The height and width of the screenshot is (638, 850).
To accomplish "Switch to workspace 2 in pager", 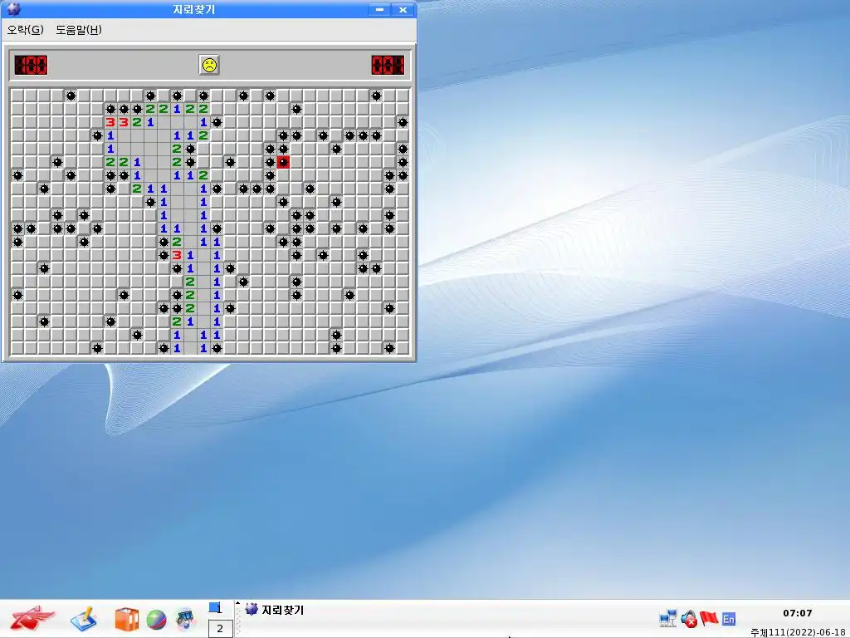I will pyautogui.click(x=219, y=628).
